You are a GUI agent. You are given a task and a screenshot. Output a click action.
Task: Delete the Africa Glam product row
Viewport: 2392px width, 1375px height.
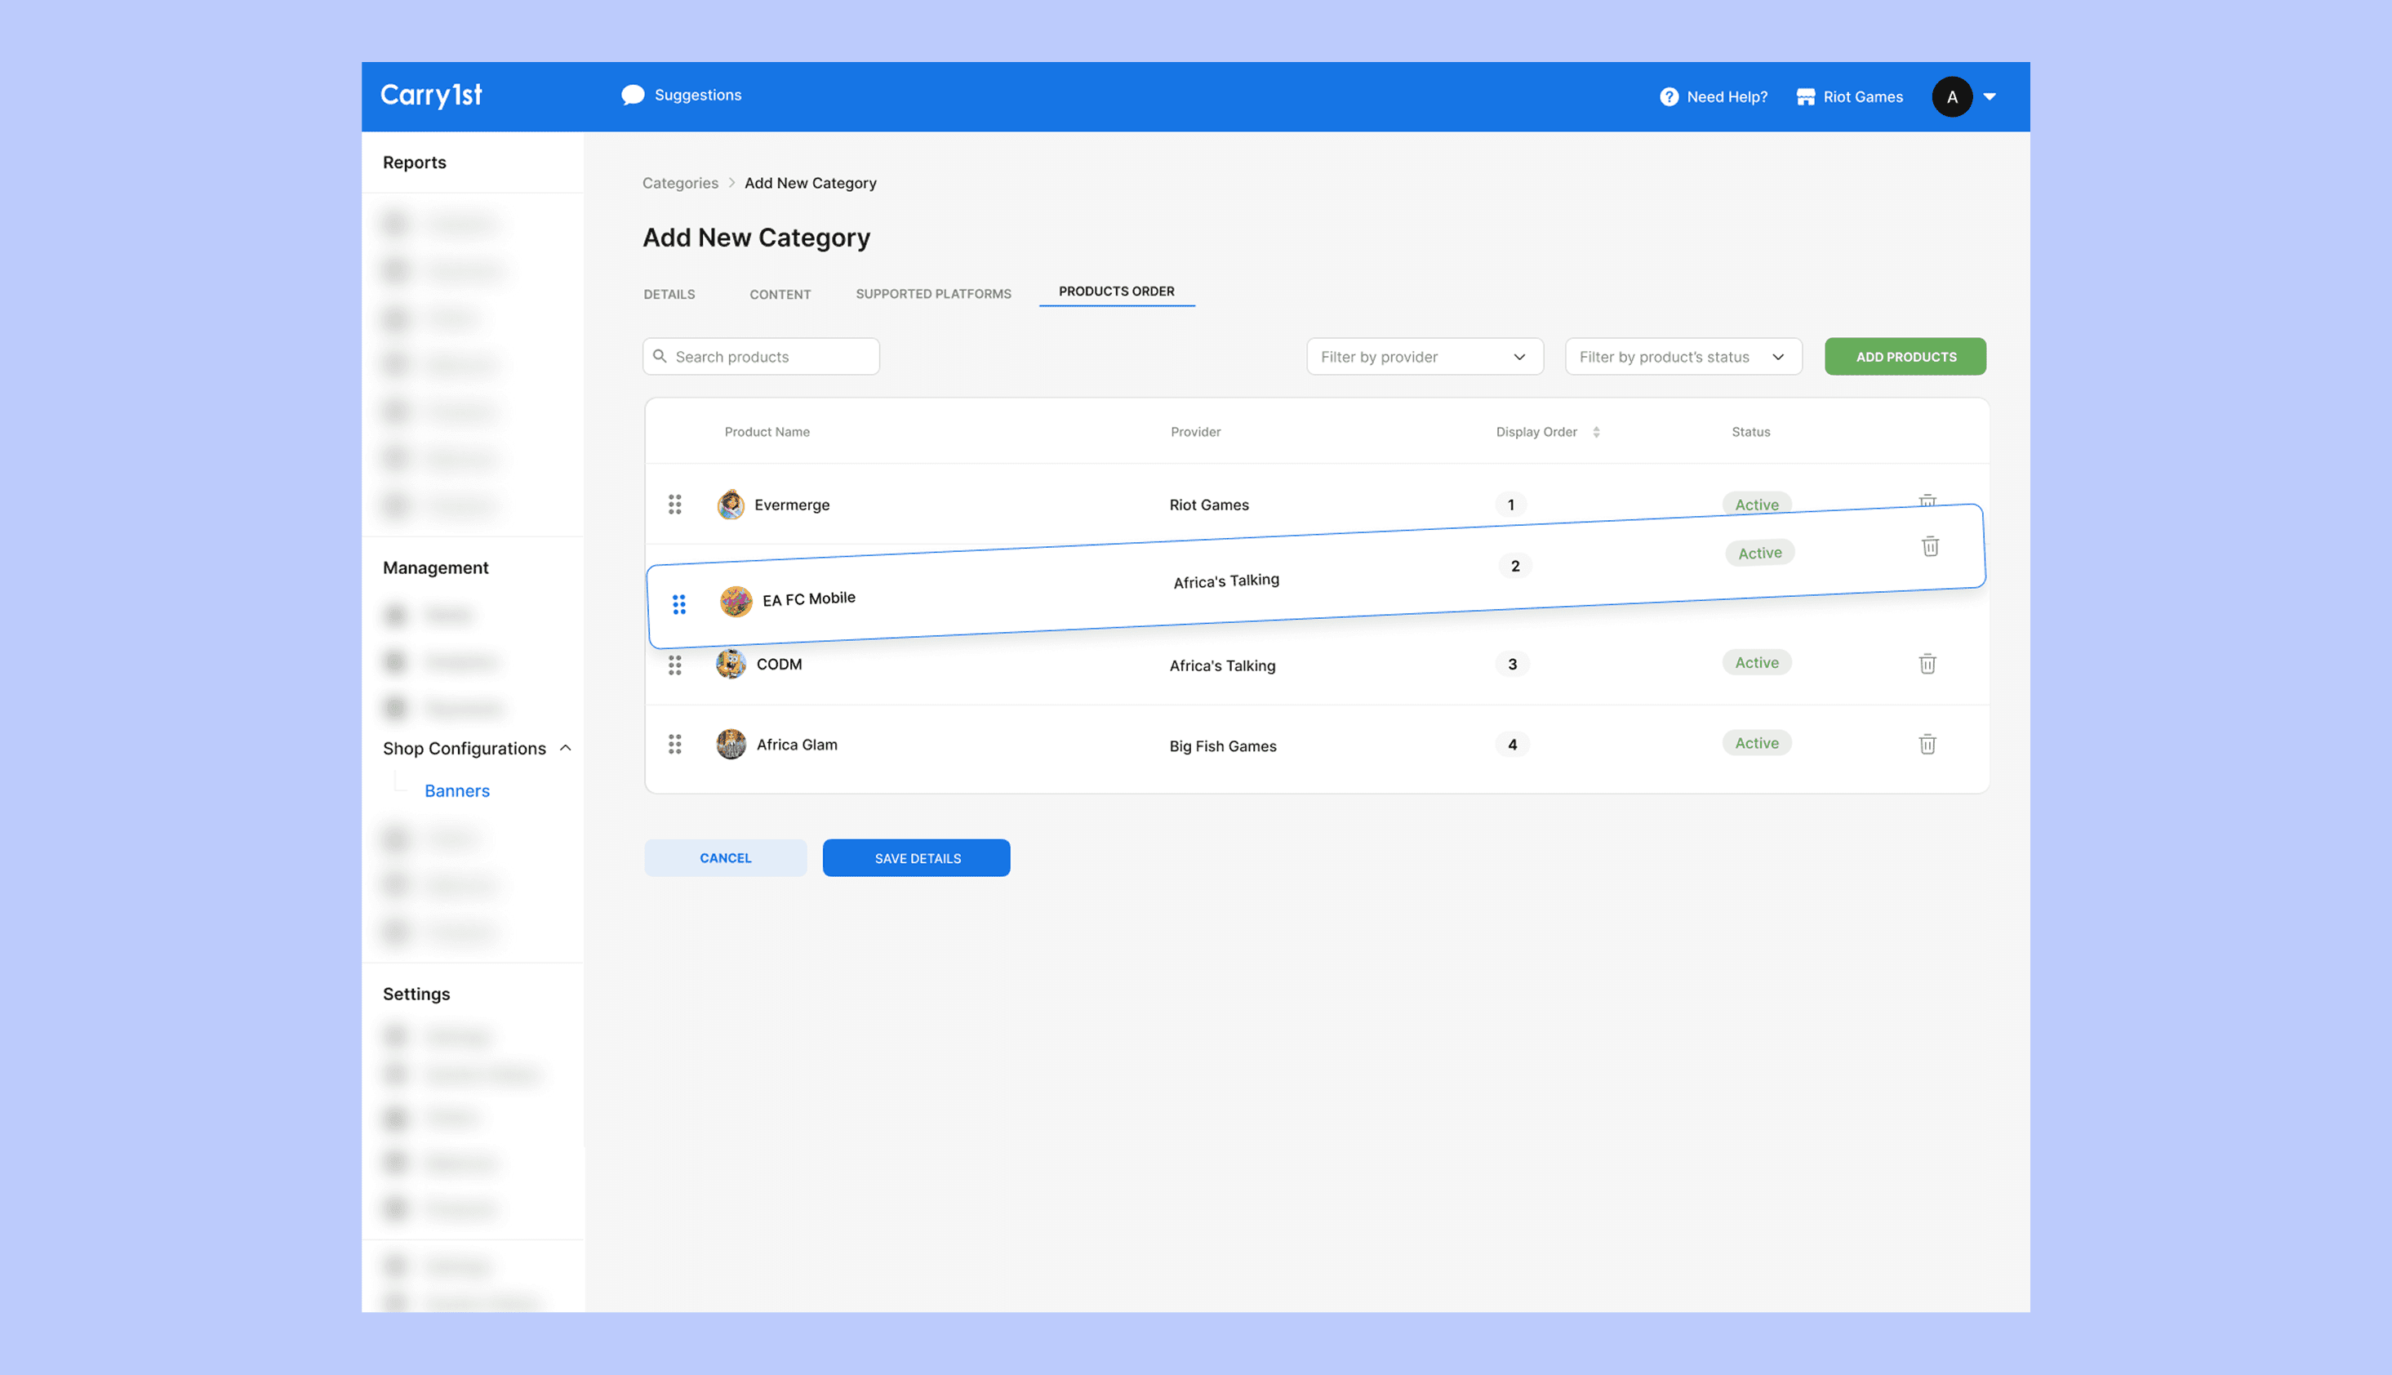tap(1927, 744)
